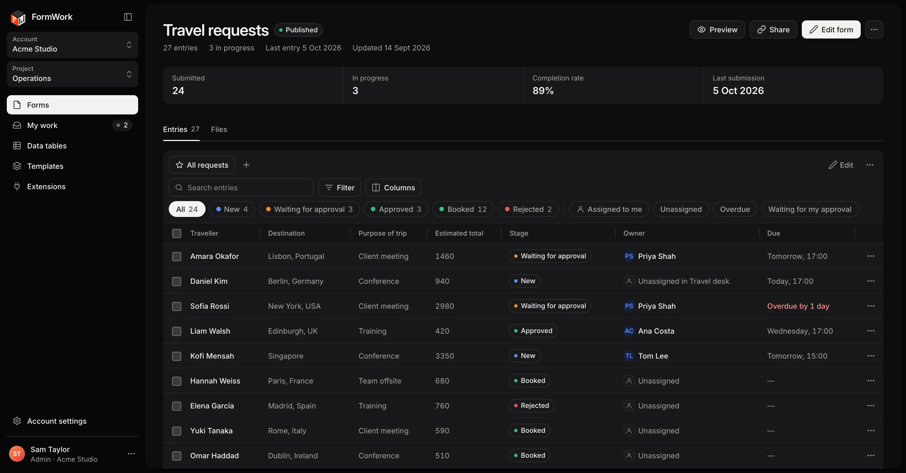Open the Forms section in the sidebar
The width and height of the screenshot is (906, 473).
[72, 105]
